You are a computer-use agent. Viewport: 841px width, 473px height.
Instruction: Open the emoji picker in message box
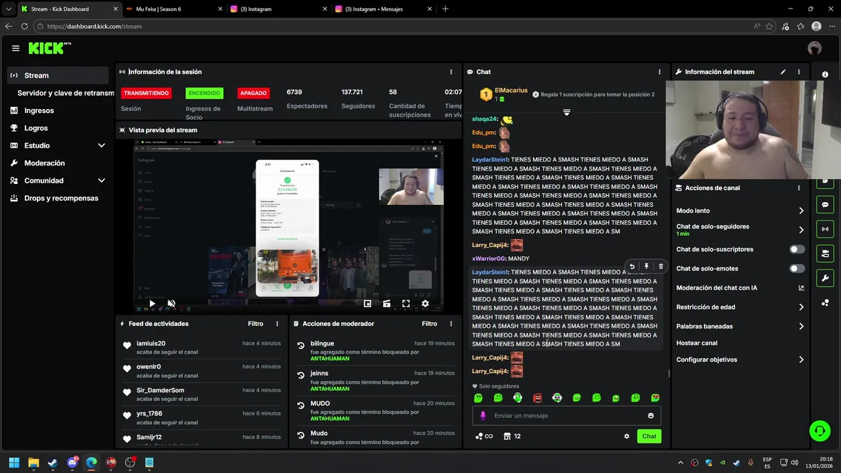point(651,415)
